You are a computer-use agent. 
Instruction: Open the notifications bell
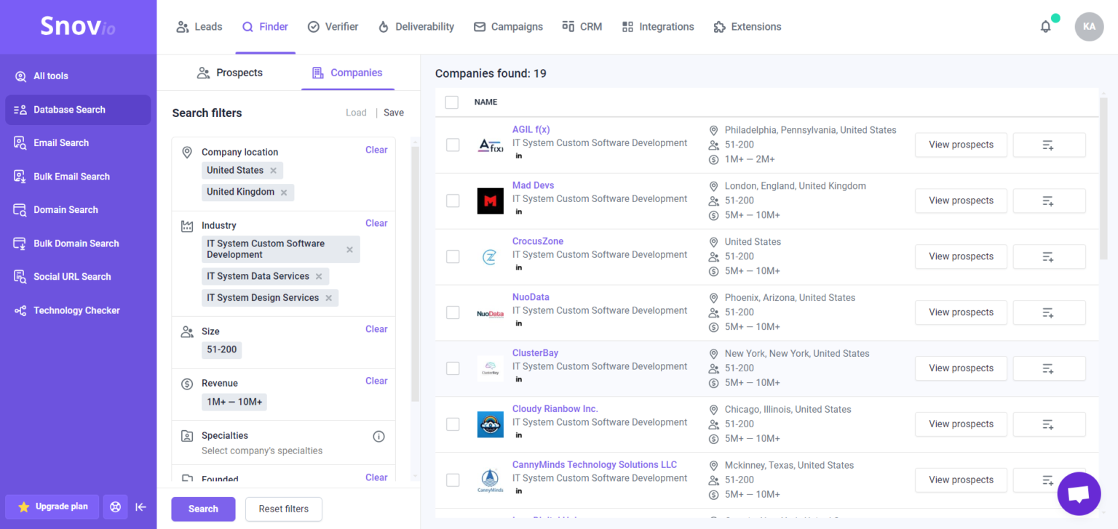pos(1046,26)
